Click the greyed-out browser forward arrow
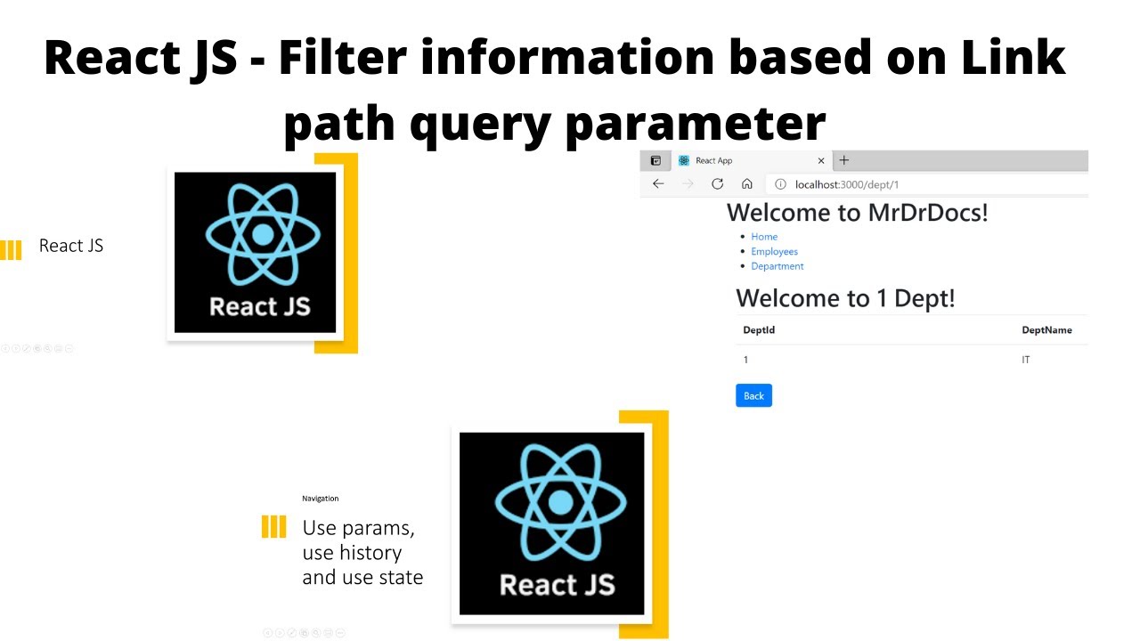 click(688, 184)
